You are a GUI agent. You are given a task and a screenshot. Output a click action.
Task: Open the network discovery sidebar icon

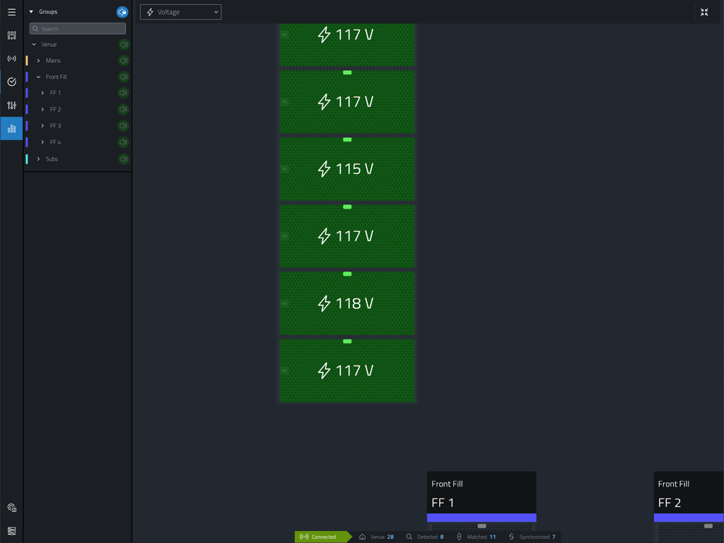point(11,59)
